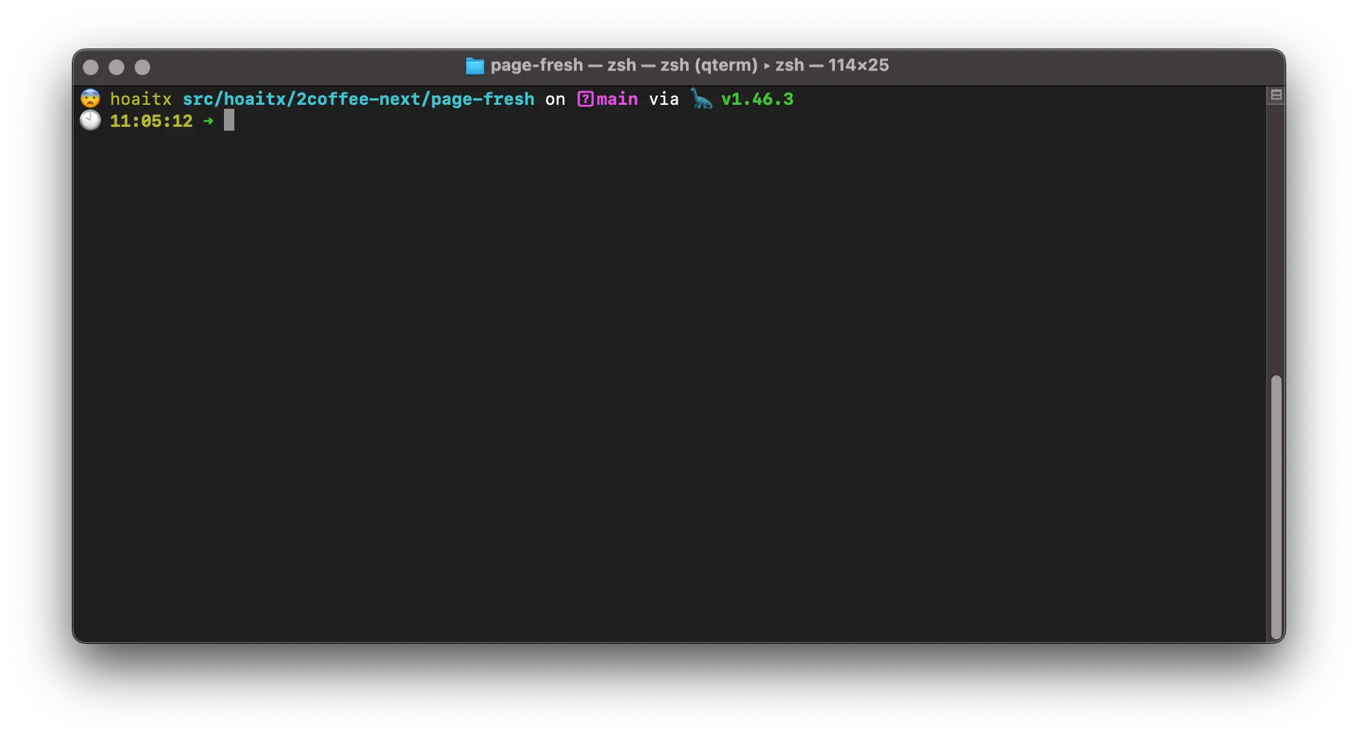Close the terminal window
The image size is (1358, 739).
point(91,67)
